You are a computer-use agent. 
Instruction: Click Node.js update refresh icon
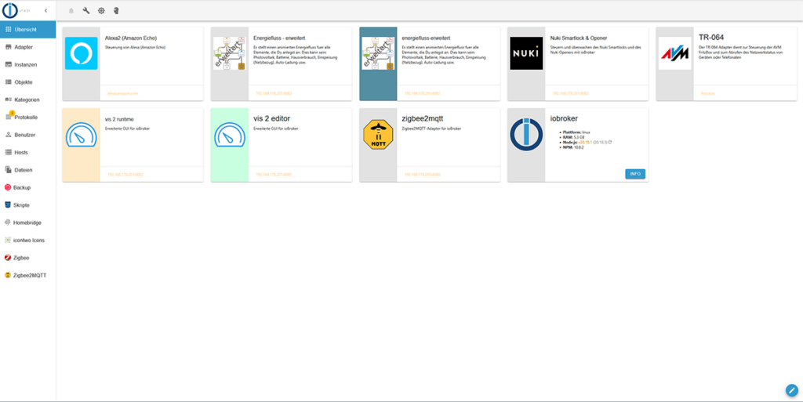610,142
